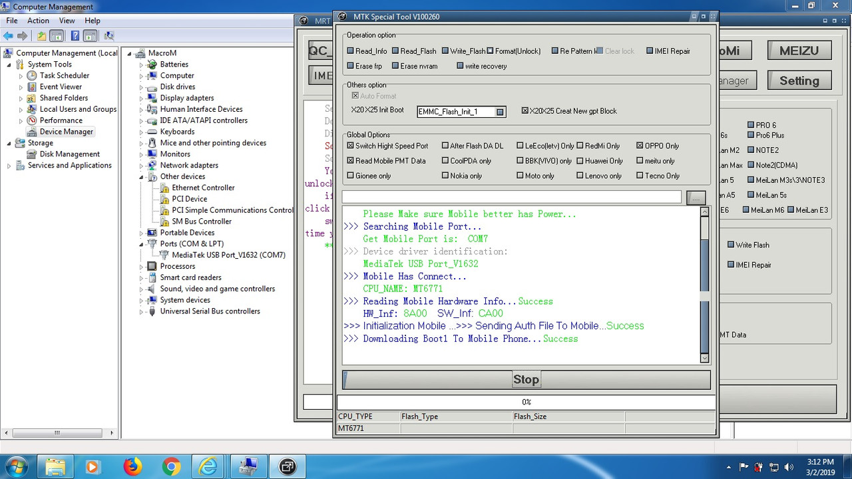
Task: Click the Universal Serial Bus controllers icon
Action: tap(152, 311)
